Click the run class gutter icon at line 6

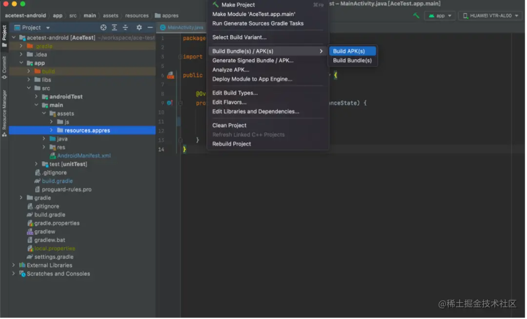click(x=171, y=75)
